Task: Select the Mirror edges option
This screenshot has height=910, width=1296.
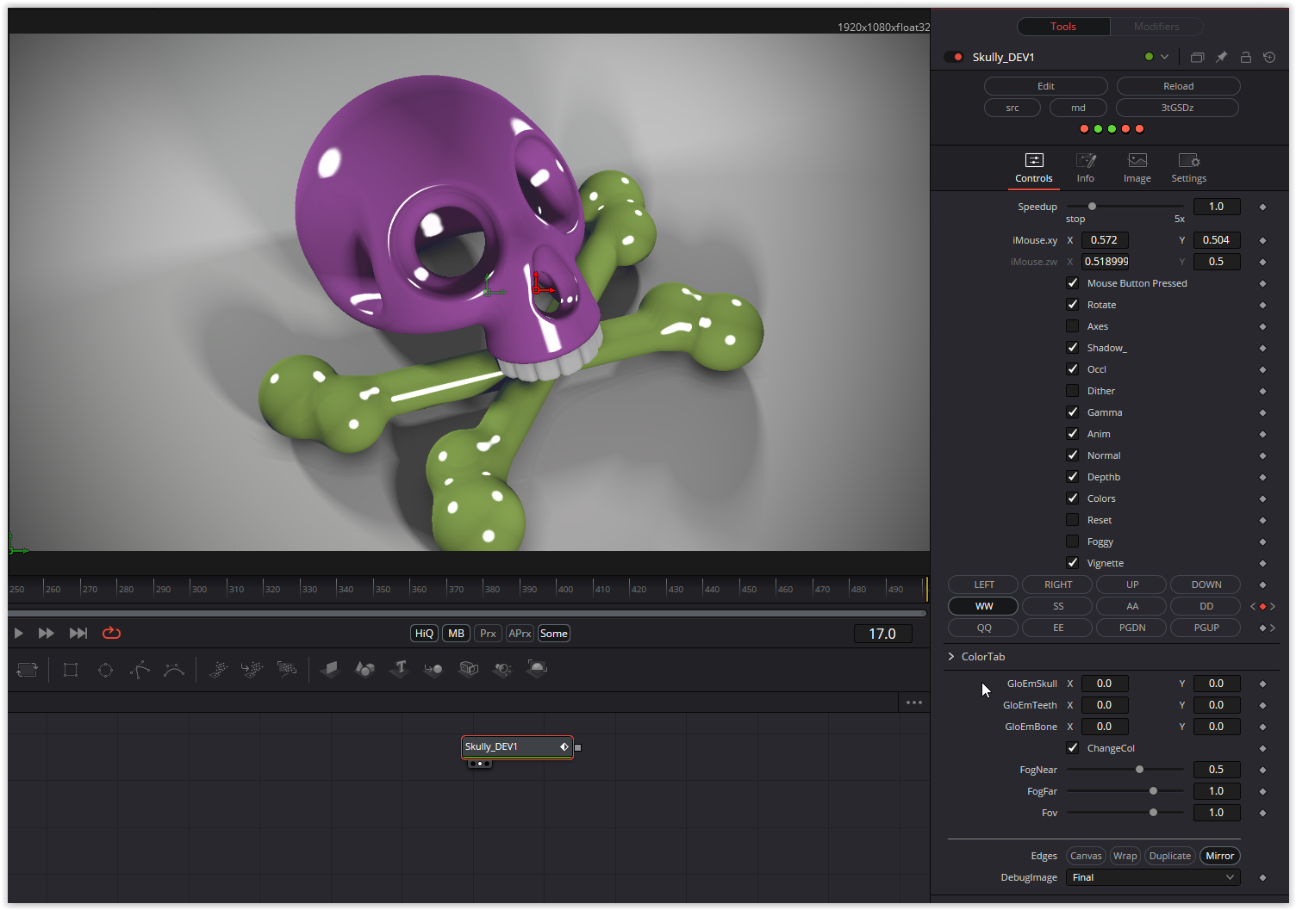Action: 1219,856
